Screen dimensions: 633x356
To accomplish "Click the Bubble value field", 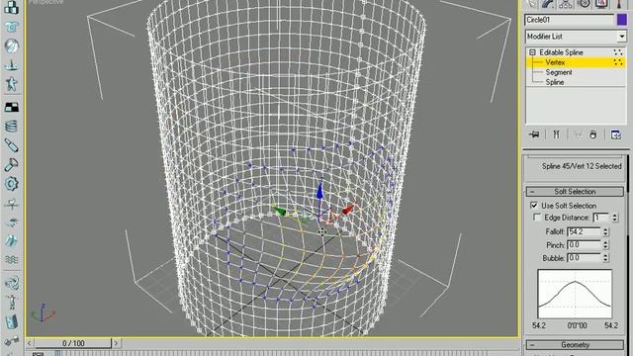I will (x=584, y=257).
